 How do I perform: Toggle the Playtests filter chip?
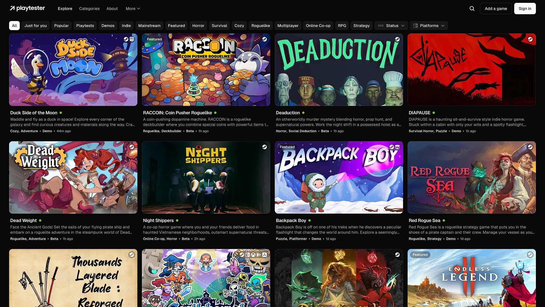click(85, 26)
